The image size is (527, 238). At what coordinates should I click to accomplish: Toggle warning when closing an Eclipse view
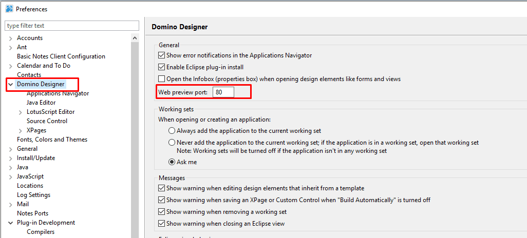tap(162, 224)
